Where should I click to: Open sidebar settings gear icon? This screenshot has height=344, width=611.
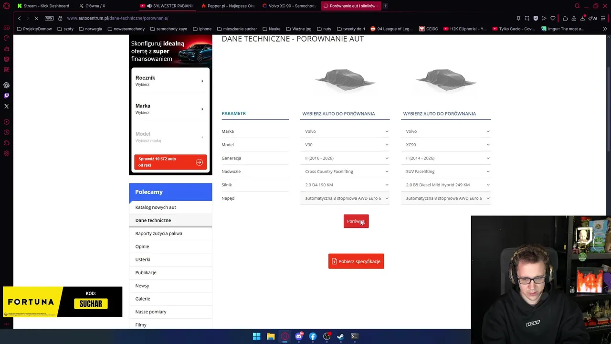6,153
